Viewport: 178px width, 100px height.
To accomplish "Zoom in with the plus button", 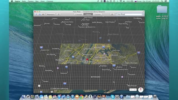I will point(135,90).
